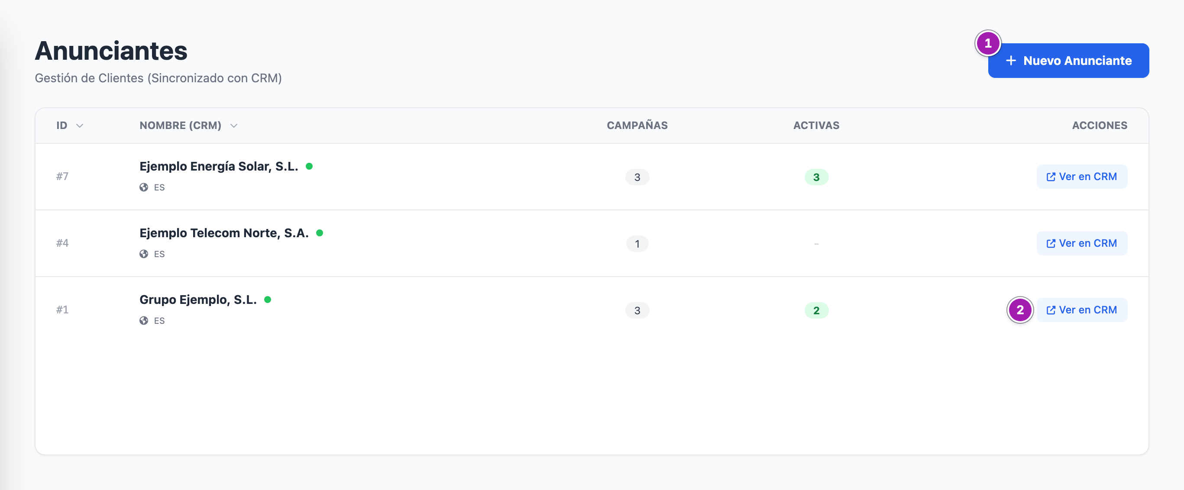Click the globe icon under Ejemplo Telecom Norte
Screen dimensions: 1184x490
click(144, 254)
